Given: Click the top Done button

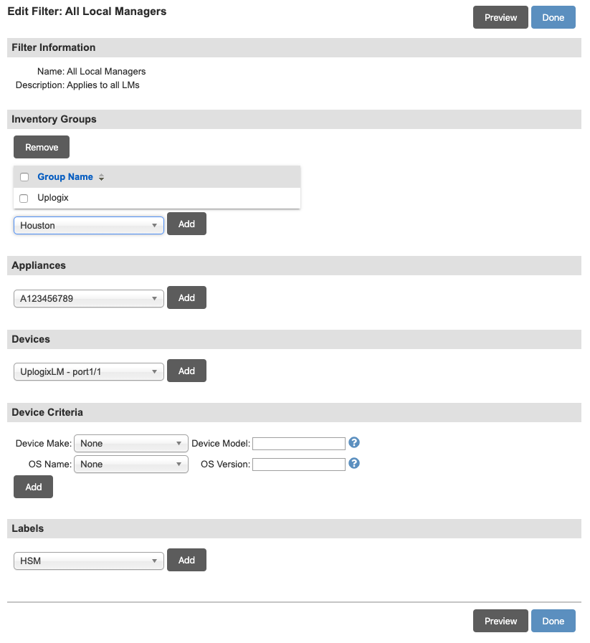Looking at the screenshot, I should 553,17.
